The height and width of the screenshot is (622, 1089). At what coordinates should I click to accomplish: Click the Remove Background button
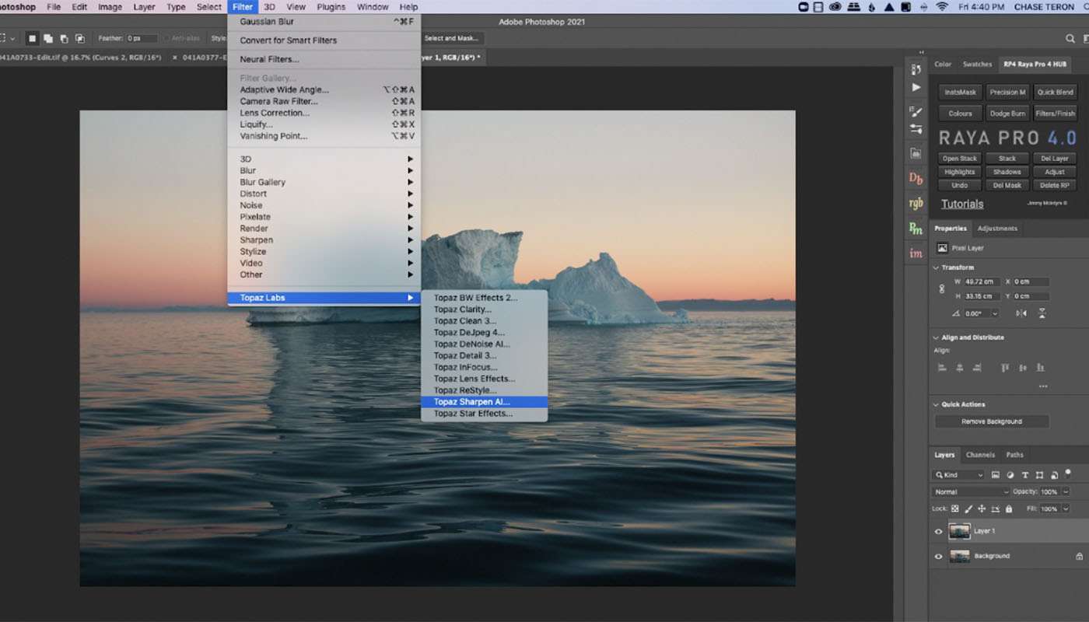click(992, 421)
